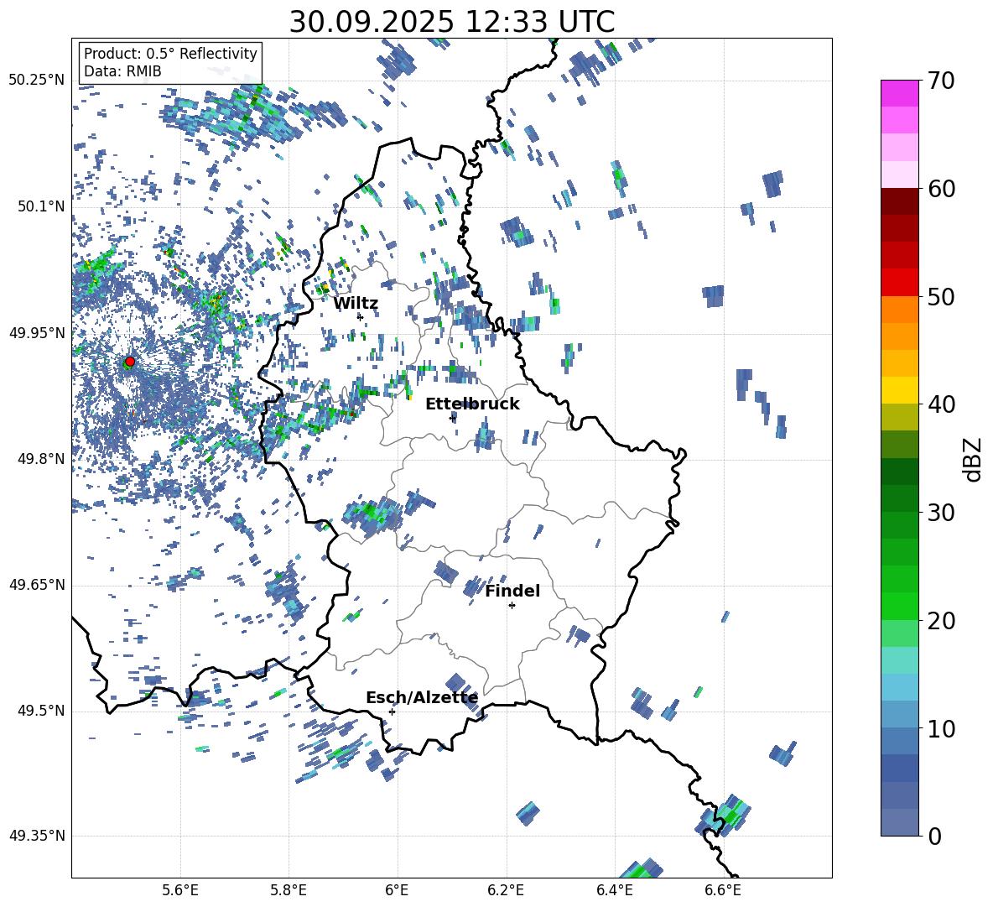Click the bright red colorbar swatch
993x907 pixels.
point(899,283)
